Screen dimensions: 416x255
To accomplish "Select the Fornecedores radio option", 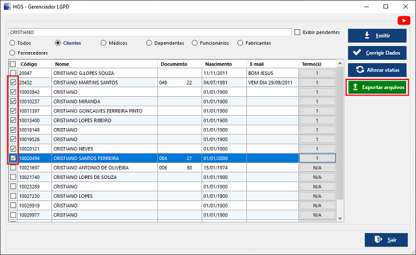I will pyautogui.click(x=12, y=53).
